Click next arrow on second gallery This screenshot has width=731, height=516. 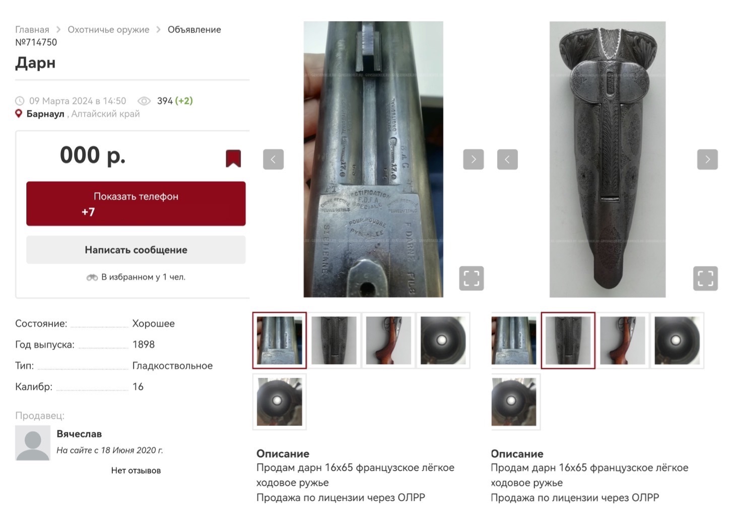pos(707,159)
